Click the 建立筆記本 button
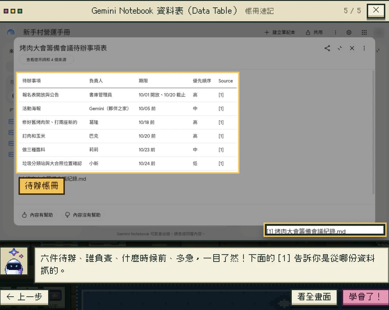The height and width of the screenshot is (310, 389). [x=280, y=32]
